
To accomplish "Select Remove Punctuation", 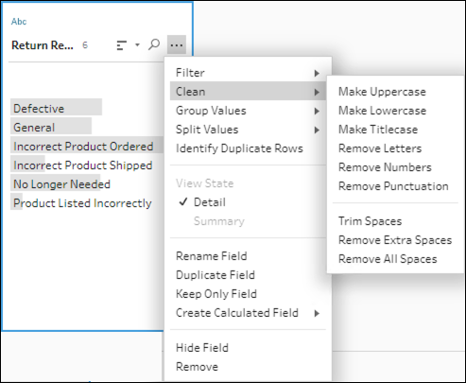I will (x=393, y=186).
